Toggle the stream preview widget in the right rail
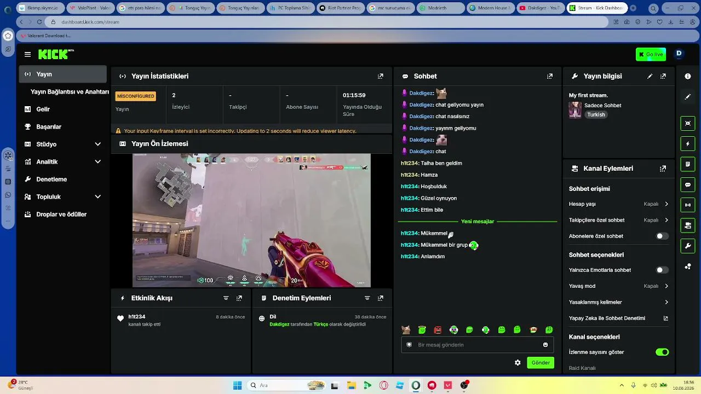This screenshot has height=394, width=701. click(x=688, y=124)
